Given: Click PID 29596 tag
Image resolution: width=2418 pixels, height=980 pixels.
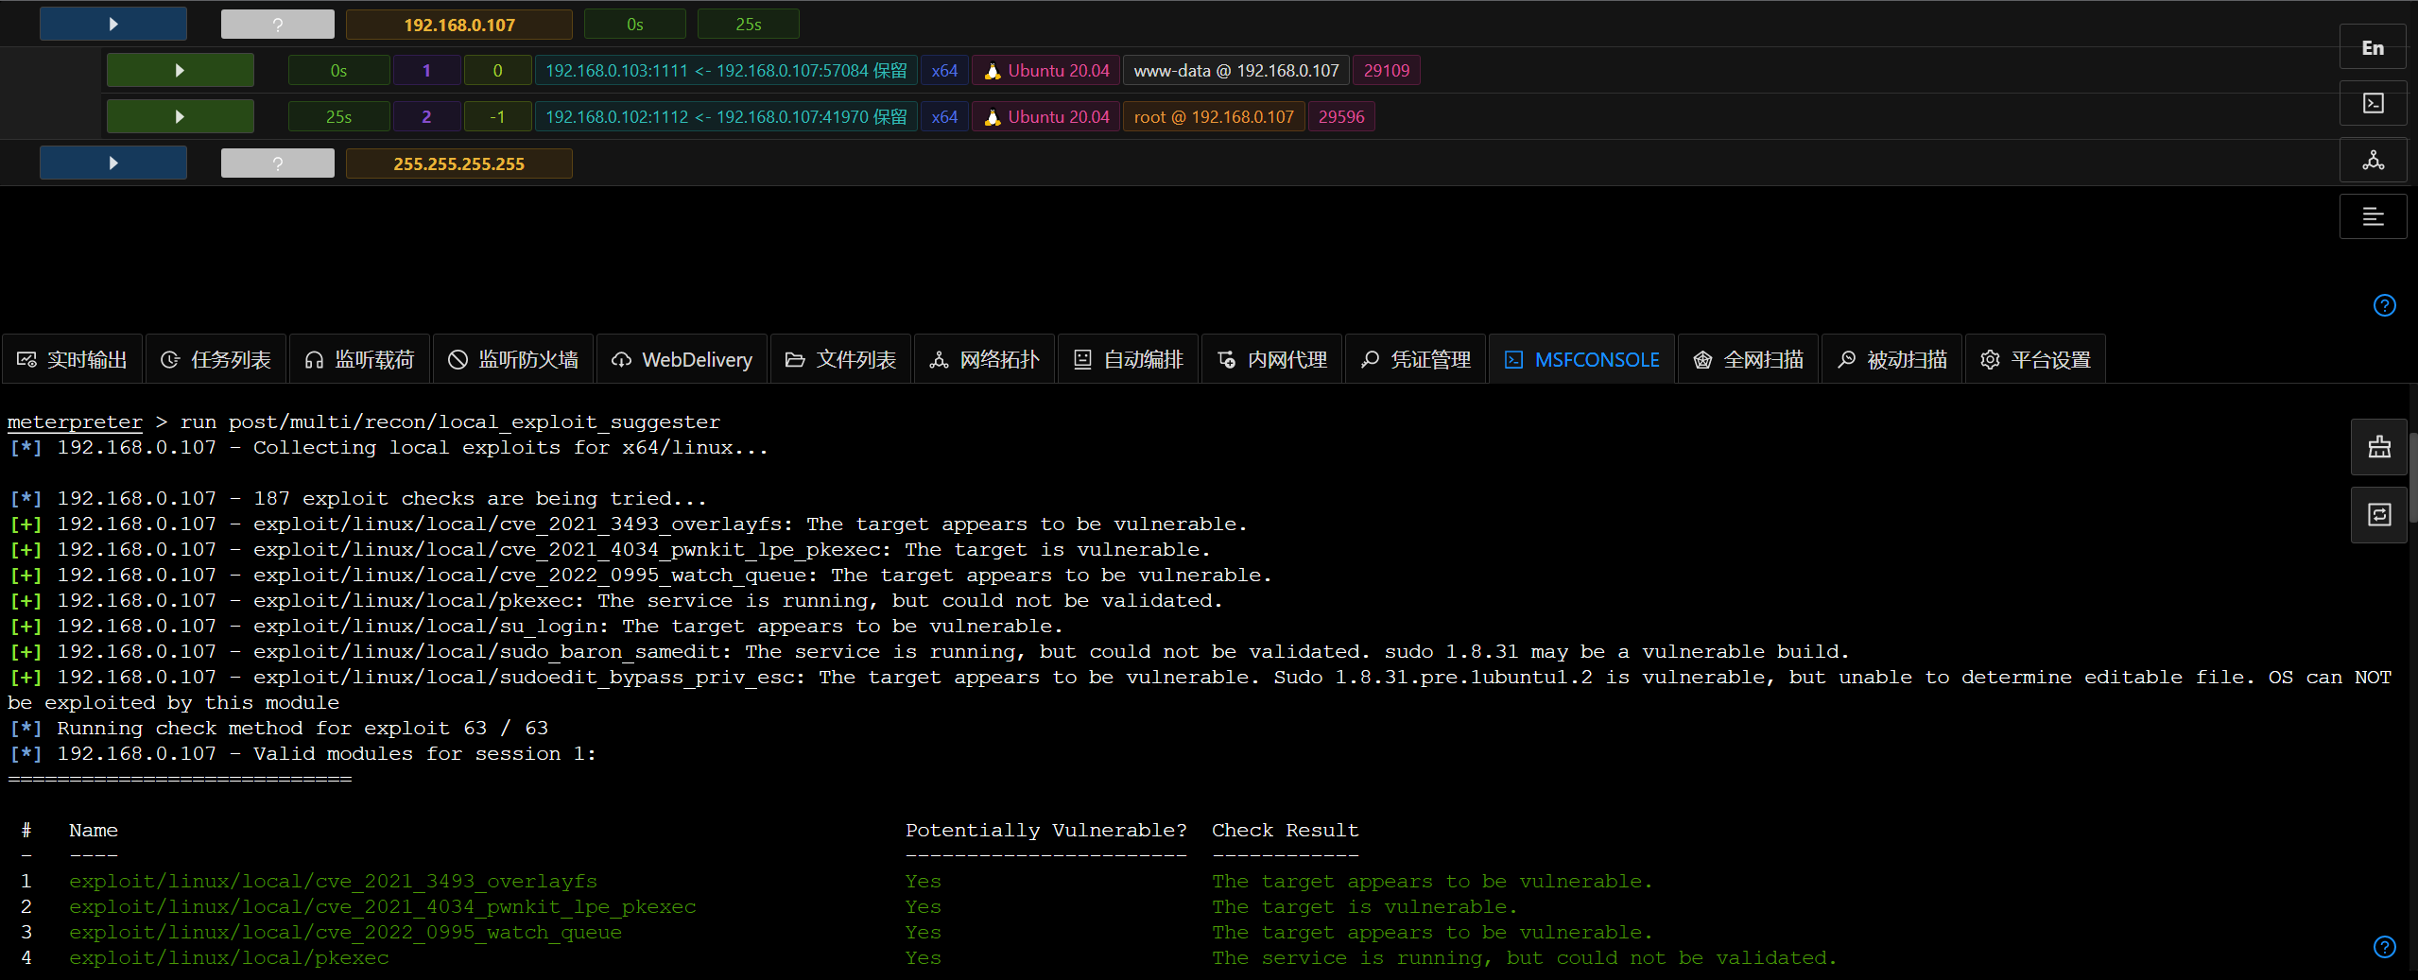Looking at the screenshot, I should (x=1341, y=116).
